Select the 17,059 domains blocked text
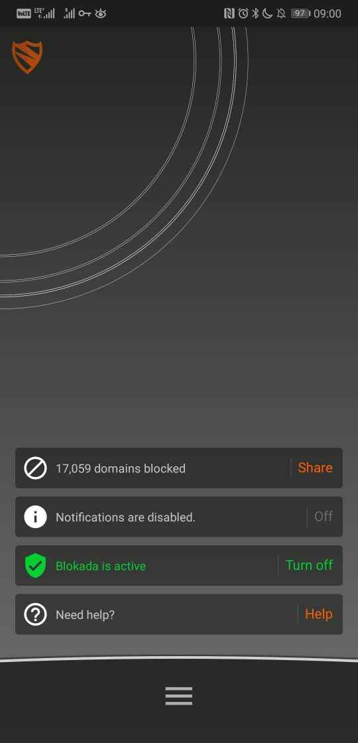This screenshot has width=358, height=743. click(x=121, y=468)
